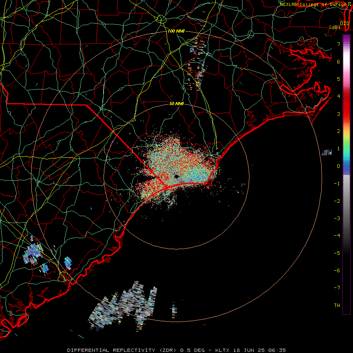The width and height of the screenshot is (353, 353).
Task: Click the "-7" value on color scale
Action: point(337,288)
